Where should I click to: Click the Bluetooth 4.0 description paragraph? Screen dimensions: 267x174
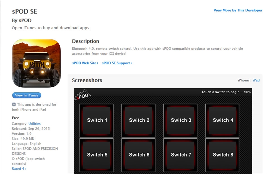pos(157,51)
